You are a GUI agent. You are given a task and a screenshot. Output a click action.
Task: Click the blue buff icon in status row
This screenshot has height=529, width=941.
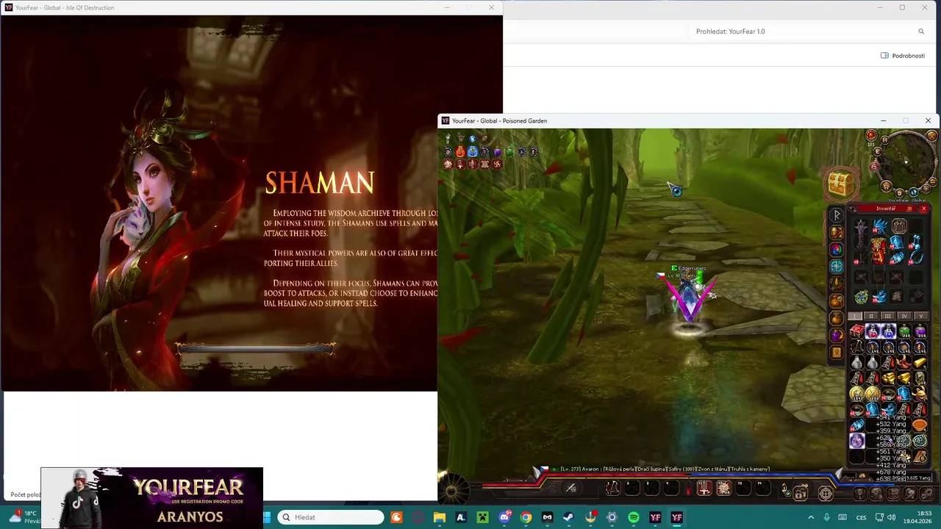[x=473, y=152]
